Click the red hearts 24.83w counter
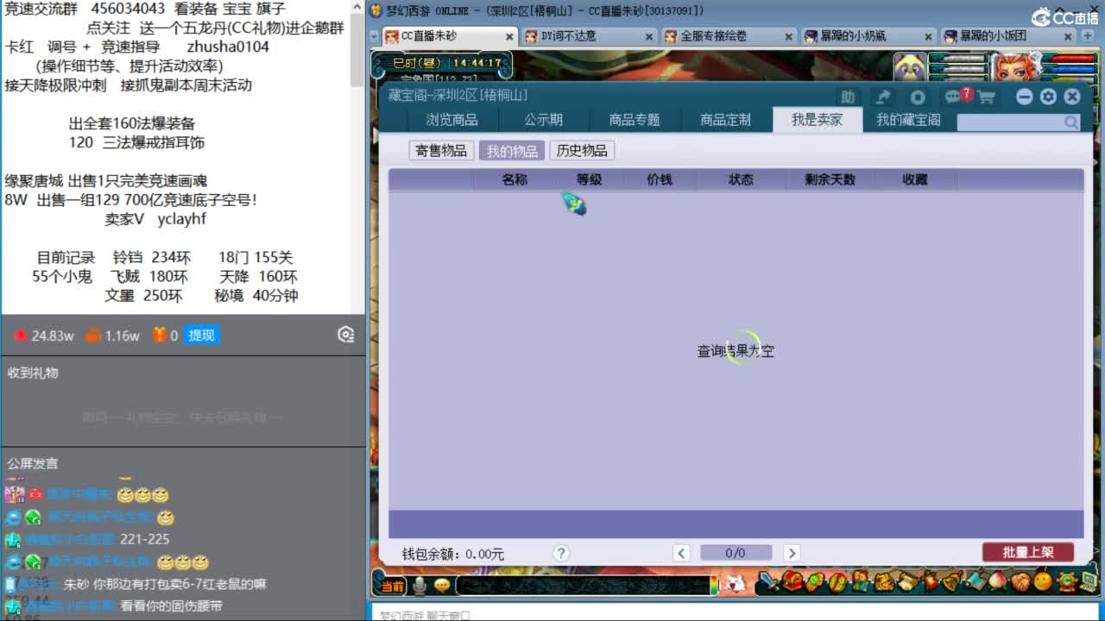 click(x=44, y=336)
